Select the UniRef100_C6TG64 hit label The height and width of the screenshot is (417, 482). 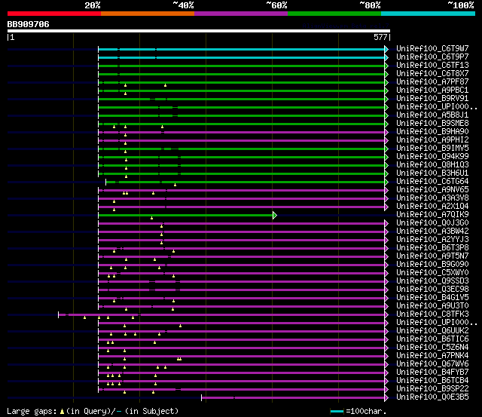click(432, 182)
